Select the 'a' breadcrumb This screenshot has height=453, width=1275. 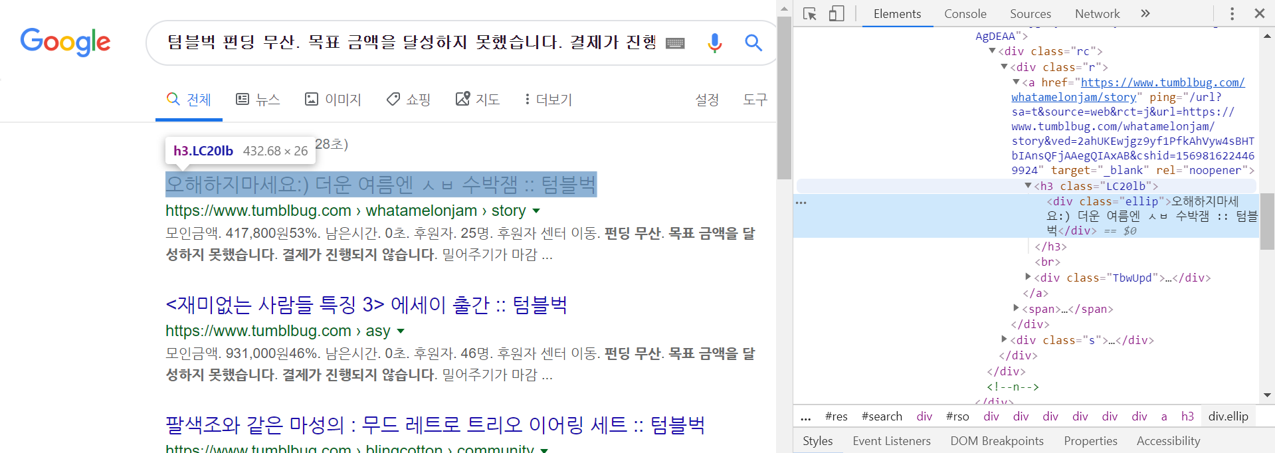(1164, 416)
